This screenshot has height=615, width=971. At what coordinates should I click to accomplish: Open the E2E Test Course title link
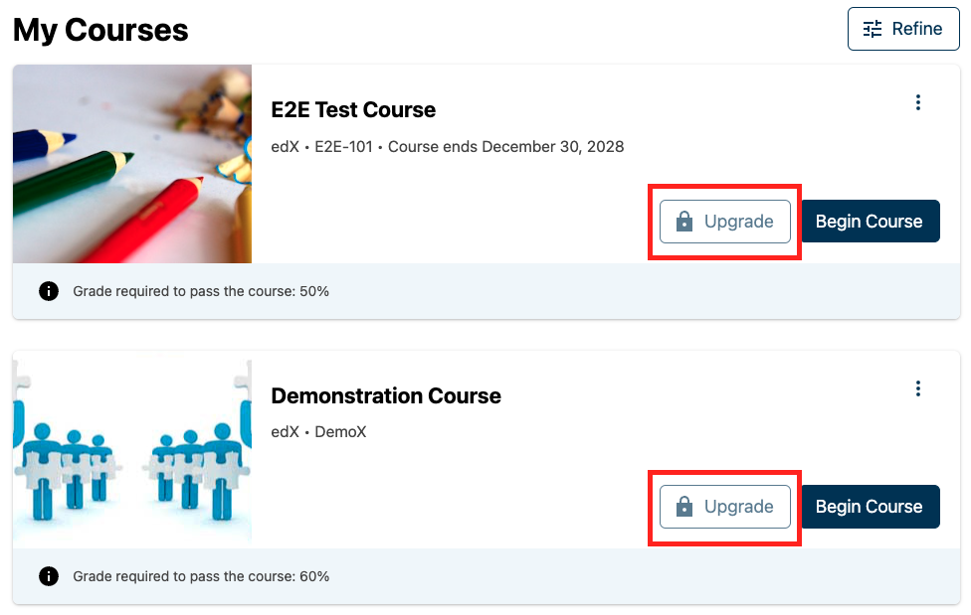[353, 110]
